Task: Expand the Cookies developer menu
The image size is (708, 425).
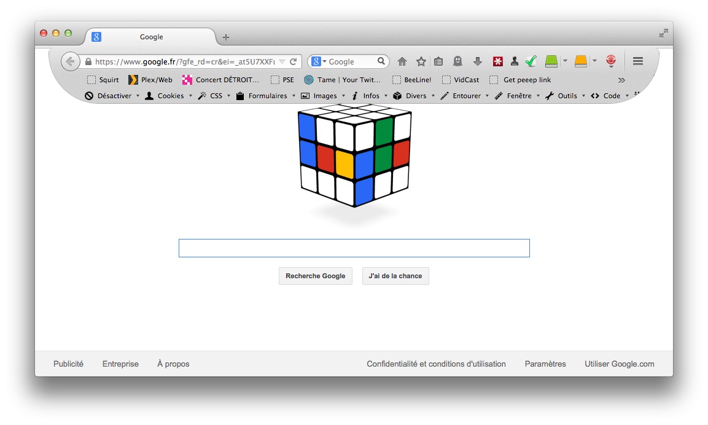Action: [x=168, y=96]
